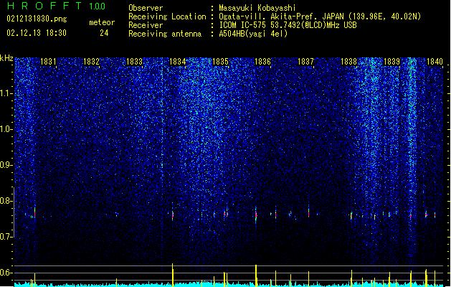Click the 1.1 kHz axis label
This screenshot has width=451, height=287.
point(6,93)
